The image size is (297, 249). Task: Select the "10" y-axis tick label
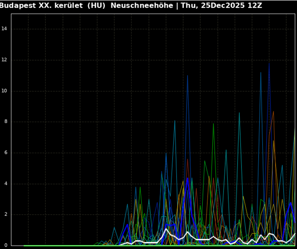[x=4, y=91]
